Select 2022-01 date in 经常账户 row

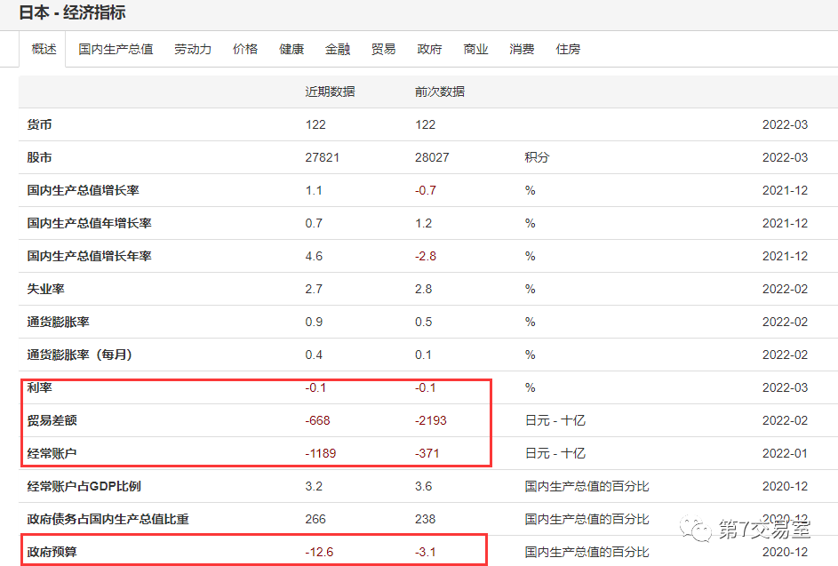785,453
